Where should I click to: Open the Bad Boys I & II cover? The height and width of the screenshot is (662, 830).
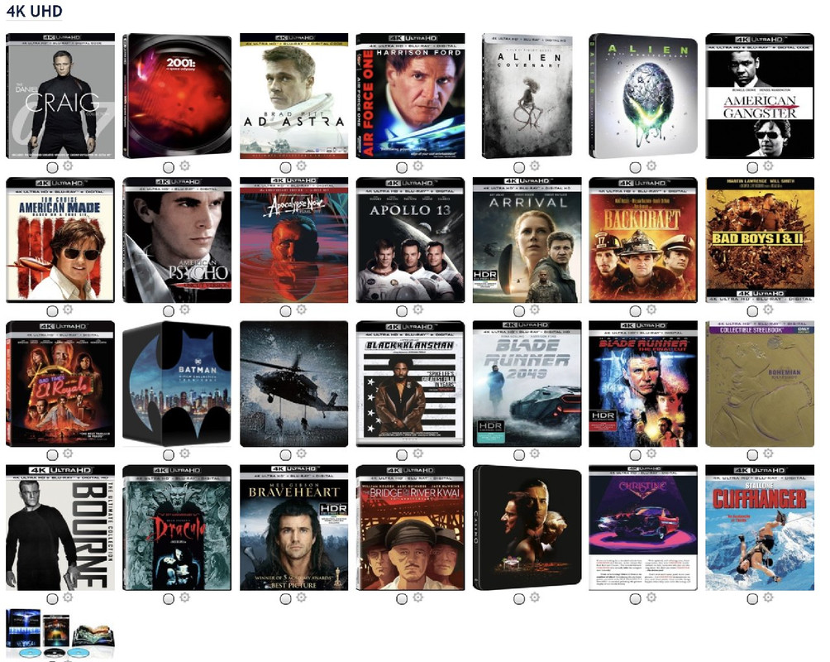pyautogui.click(x=760, y=240)
